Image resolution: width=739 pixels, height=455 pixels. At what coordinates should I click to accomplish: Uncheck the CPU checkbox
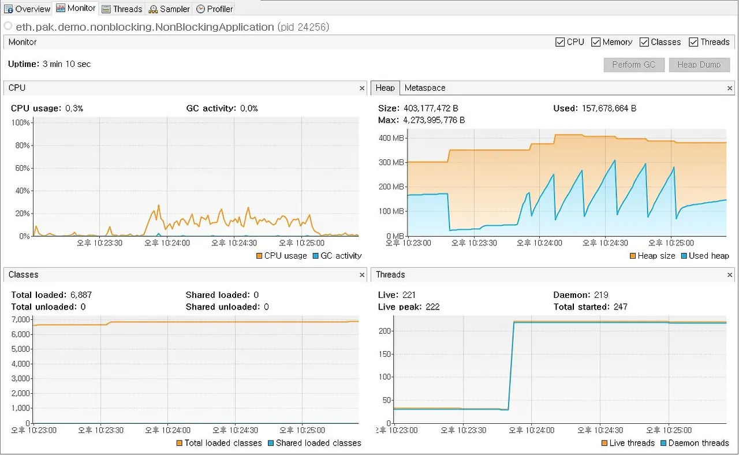[x=560, y=42]
